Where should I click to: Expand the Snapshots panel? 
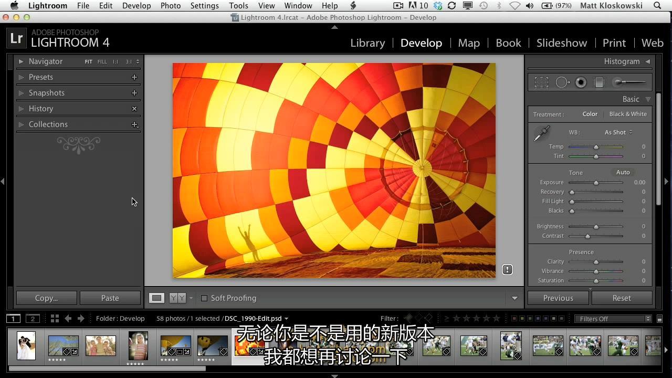pos(21,93)
